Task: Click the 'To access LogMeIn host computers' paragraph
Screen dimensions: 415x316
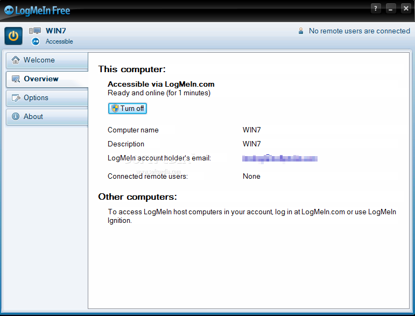Action: [x=252, y=216]
